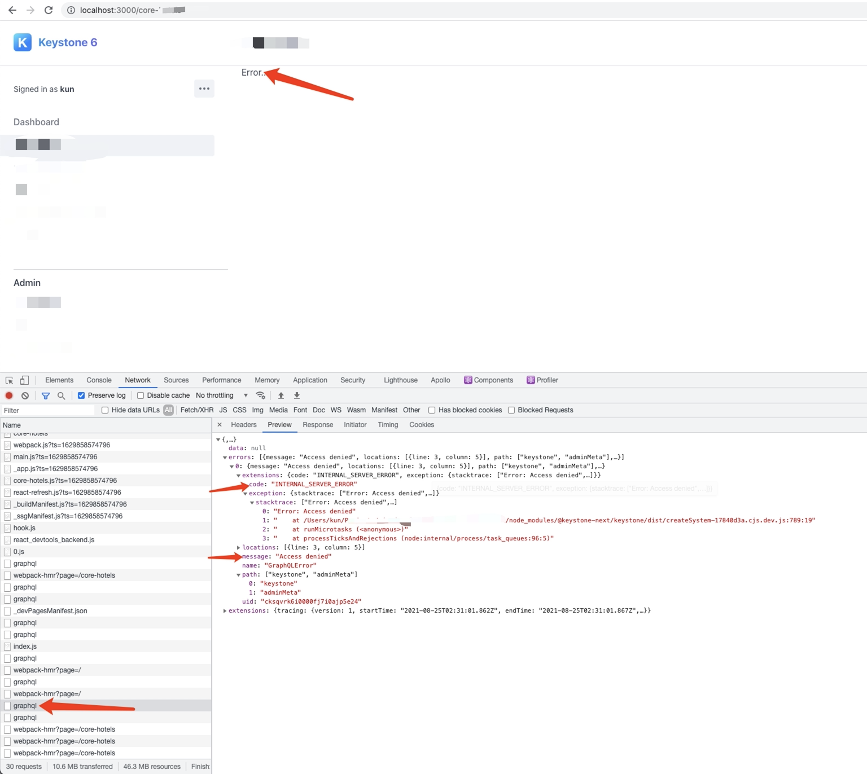Image resolution: width=867 pixels, height=774 pixels.
Task: Tick checkbox beside _devPagesManifest.json request
Action: [7, 611]
